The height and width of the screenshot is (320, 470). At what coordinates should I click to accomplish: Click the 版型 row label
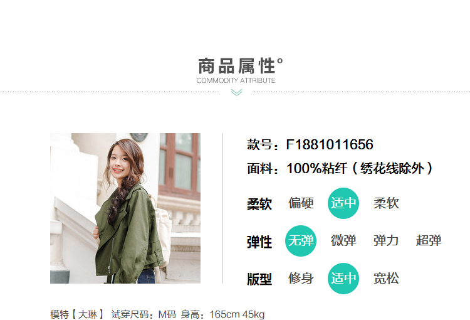[259, 279]
